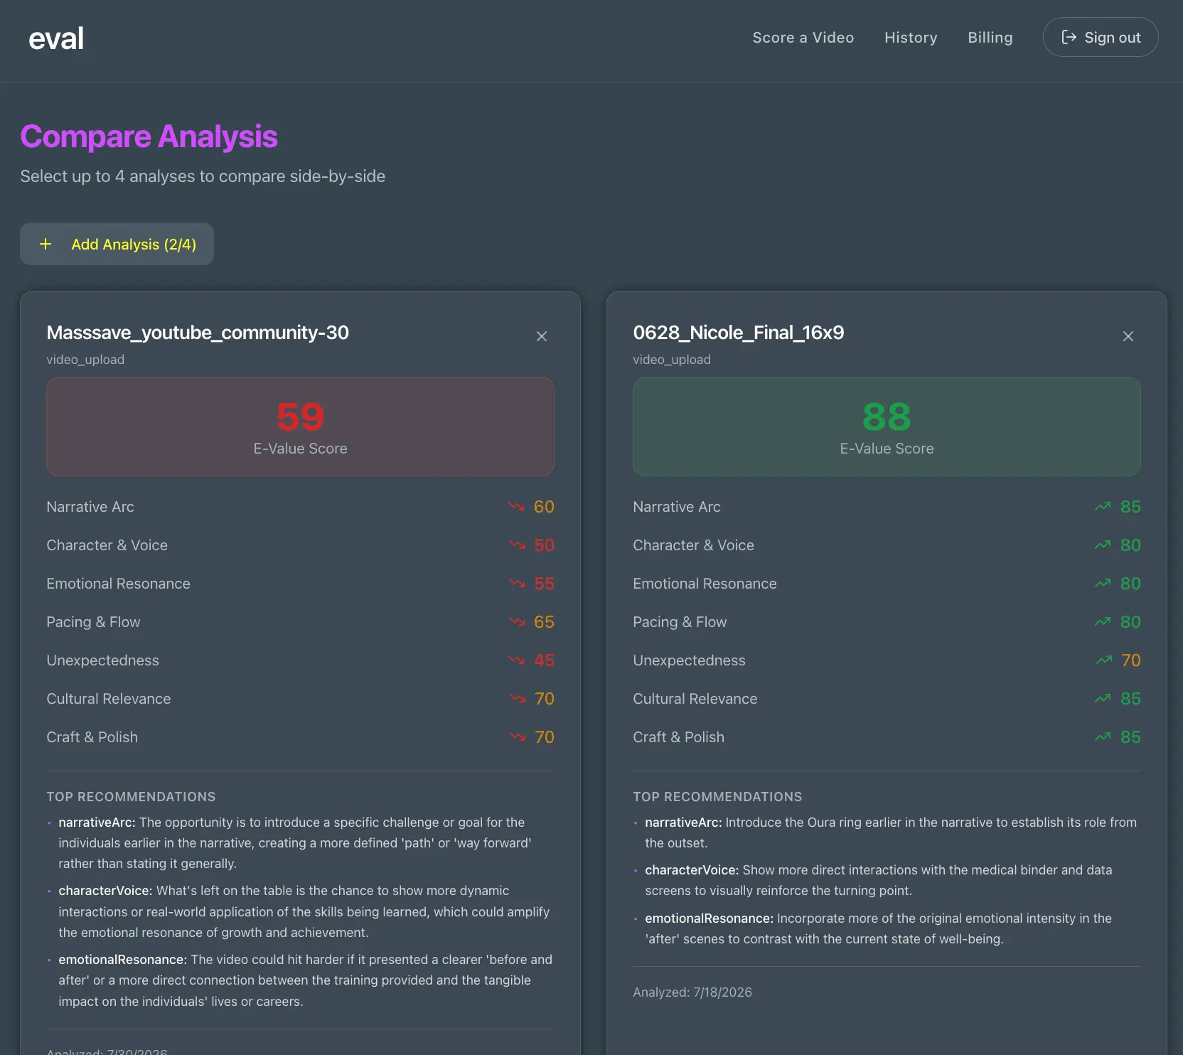Click Cultural Relevance label in Nicole card
This screenshot has height=1055, width=1183.
coord(695,699)
